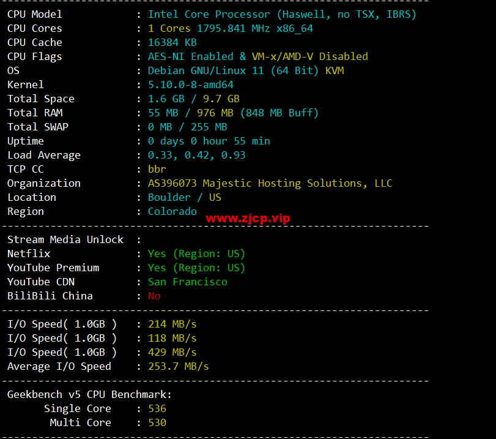
Task: Click the 'CPU Flags' label
Action: (x=35, y=57)
